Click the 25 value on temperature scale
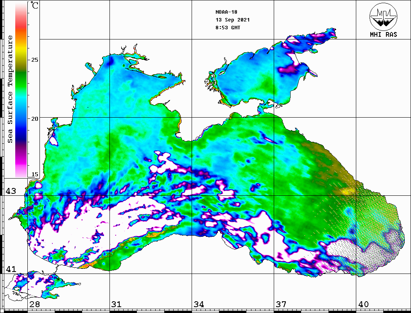This screenshot has height=313, width=411. [34, 60]
